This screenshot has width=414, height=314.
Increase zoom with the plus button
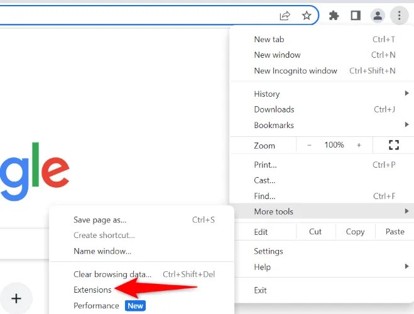click(x=359, y=145)
